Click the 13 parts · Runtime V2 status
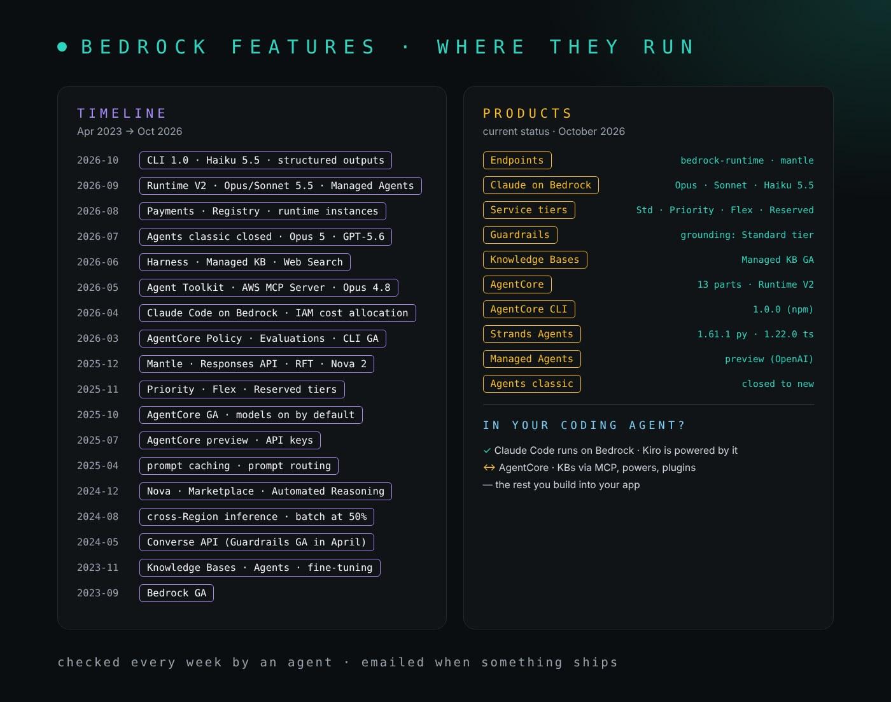The image size is (891, 702). [x=755, y=284]
